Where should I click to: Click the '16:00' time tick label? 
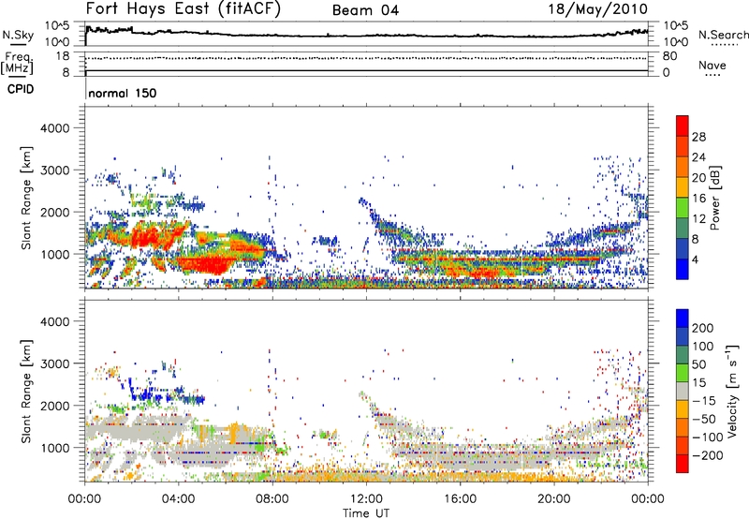[460, 499]
